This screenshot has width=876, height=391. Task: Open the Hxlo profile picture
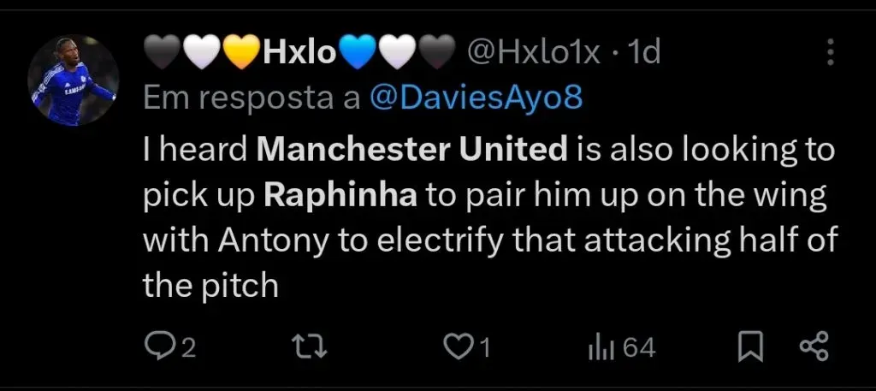coord(72,80)
